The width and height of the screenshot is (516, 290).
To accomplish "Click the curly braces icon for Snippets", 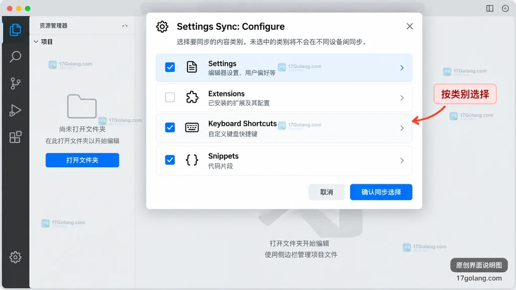I will pos(192,160).
